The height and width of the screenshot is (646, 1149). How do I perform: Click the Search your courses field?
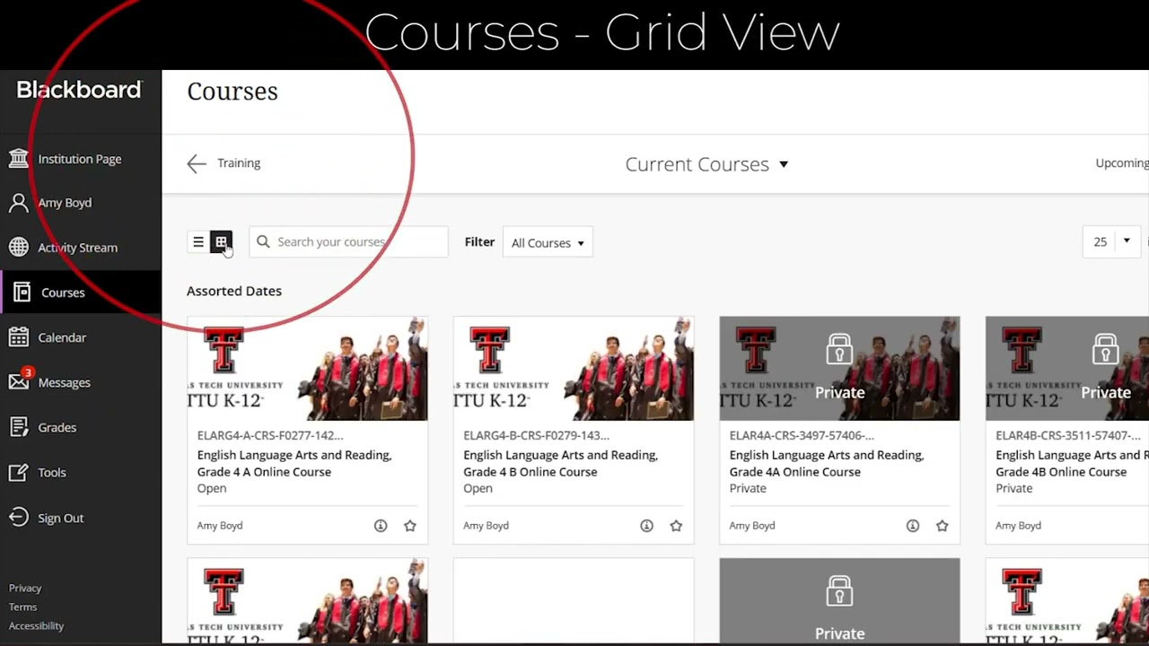[348, 241]
